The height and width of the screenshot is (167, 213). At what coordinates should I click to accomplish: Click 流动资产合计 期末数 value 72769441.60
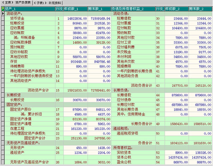[99, 90]
